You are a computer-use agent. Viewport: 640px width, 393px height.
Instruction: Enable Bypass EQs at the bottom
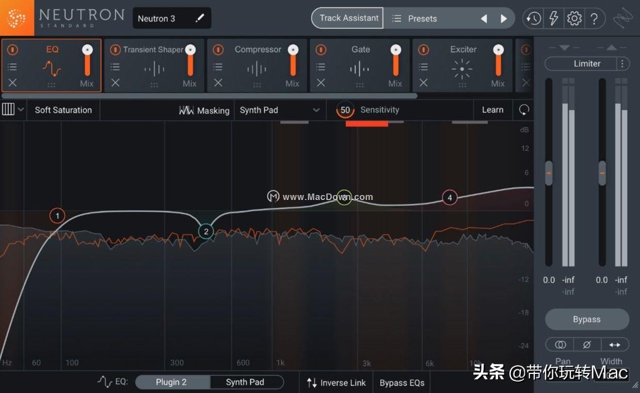click(x=402, y=382)
